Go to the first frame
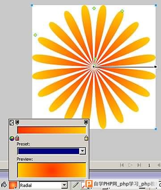Viewport: 161px width, 190px height. [x=122, y=165]
